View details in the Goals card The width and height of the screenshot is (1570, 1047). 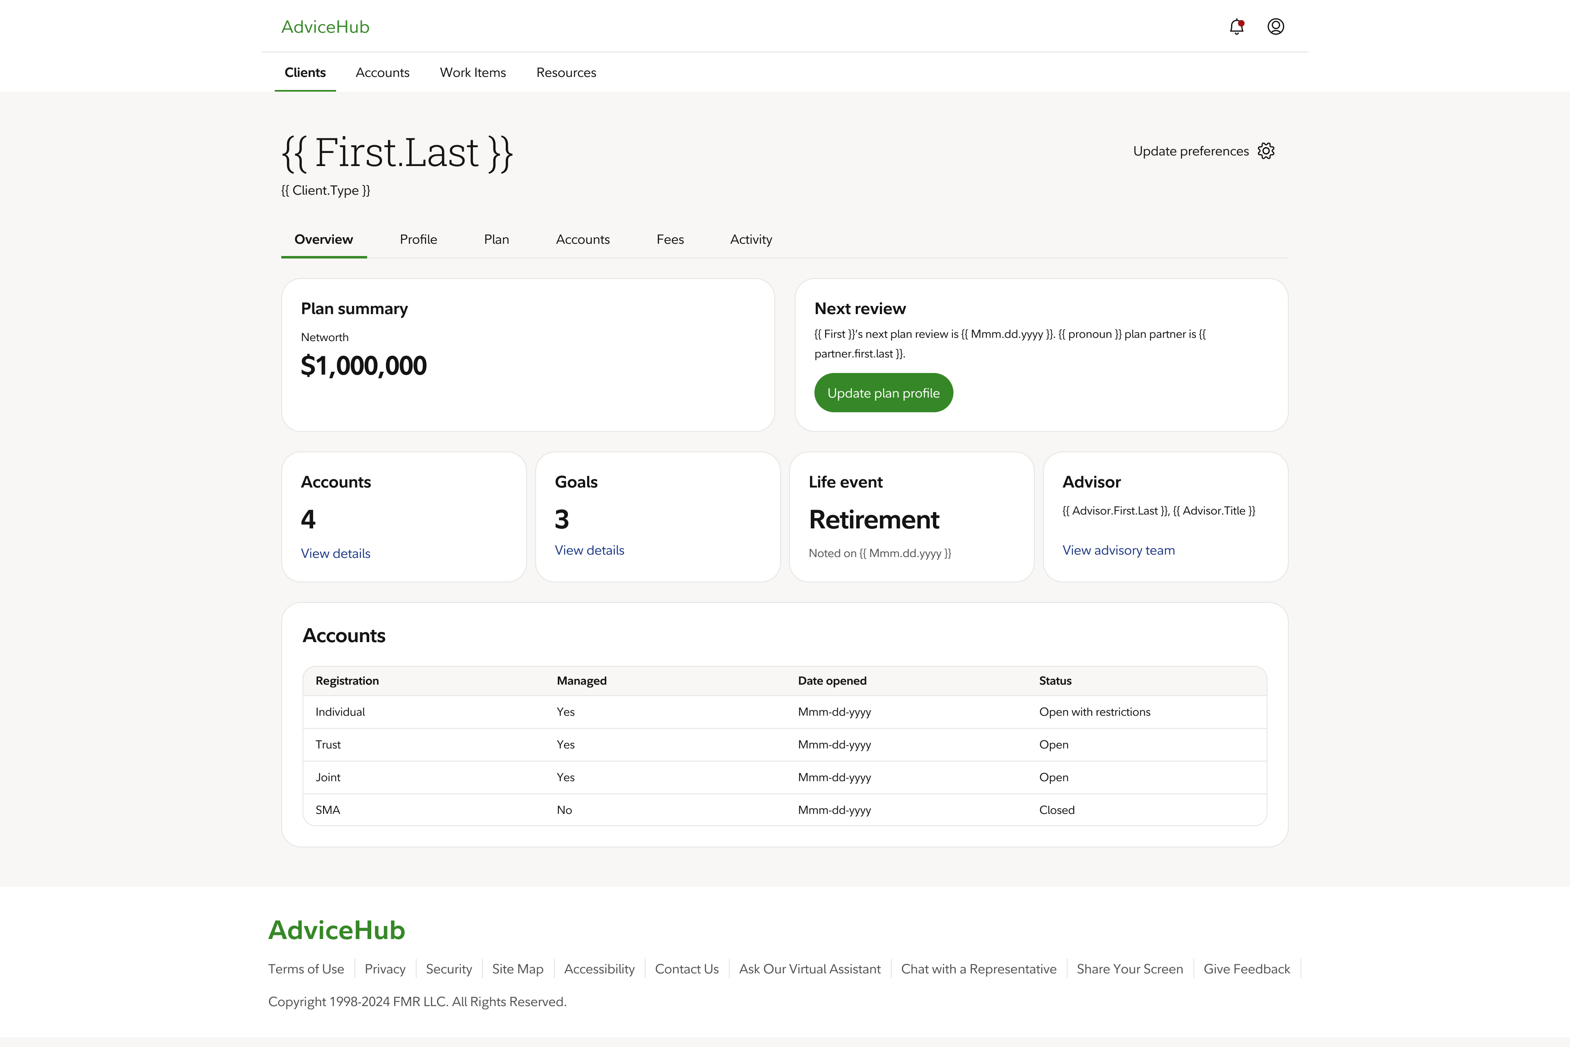coord(590,550)
